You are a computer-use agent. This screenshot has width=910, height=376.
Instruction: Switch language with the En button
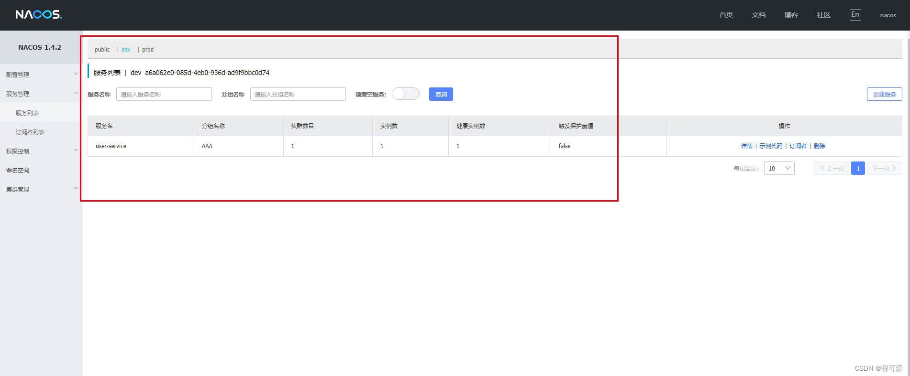855,14
